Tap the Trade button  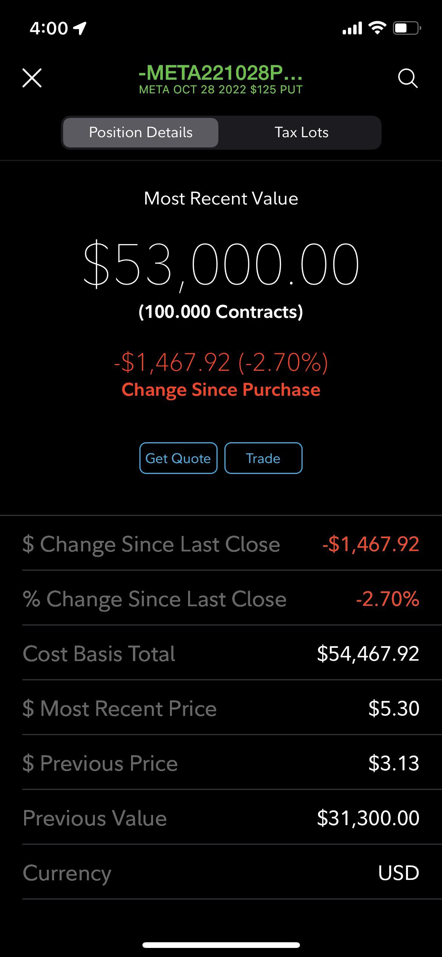[x=263, y=458]
